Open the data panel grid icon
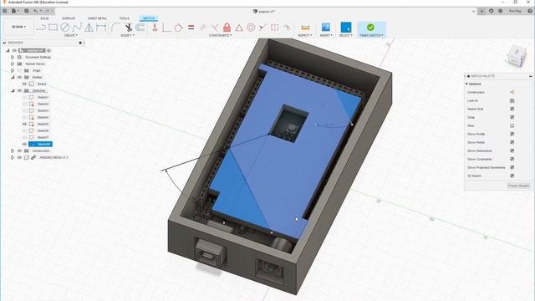This screenshot has width=535, height=301. (5, 11)
